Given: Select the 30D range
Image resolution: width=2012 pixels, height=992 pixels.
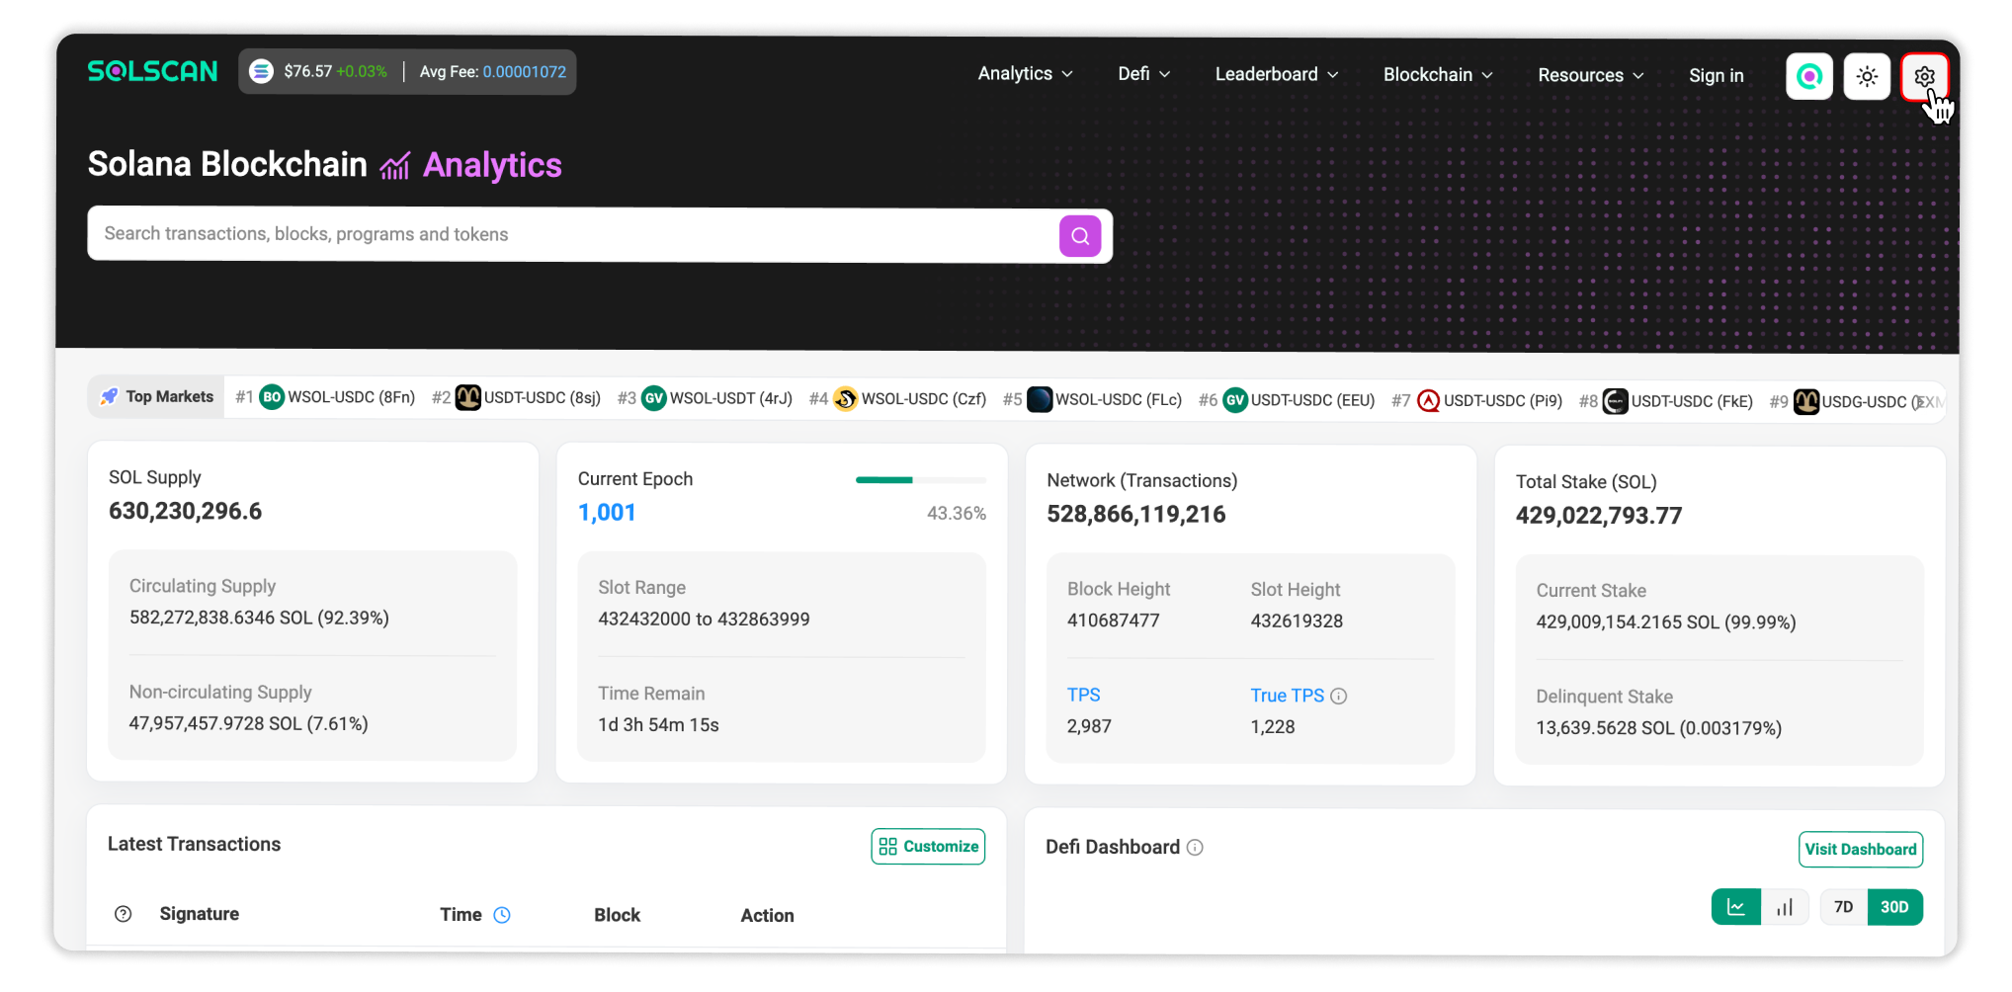Looking at the screenshot, I should pos(1894,907).
